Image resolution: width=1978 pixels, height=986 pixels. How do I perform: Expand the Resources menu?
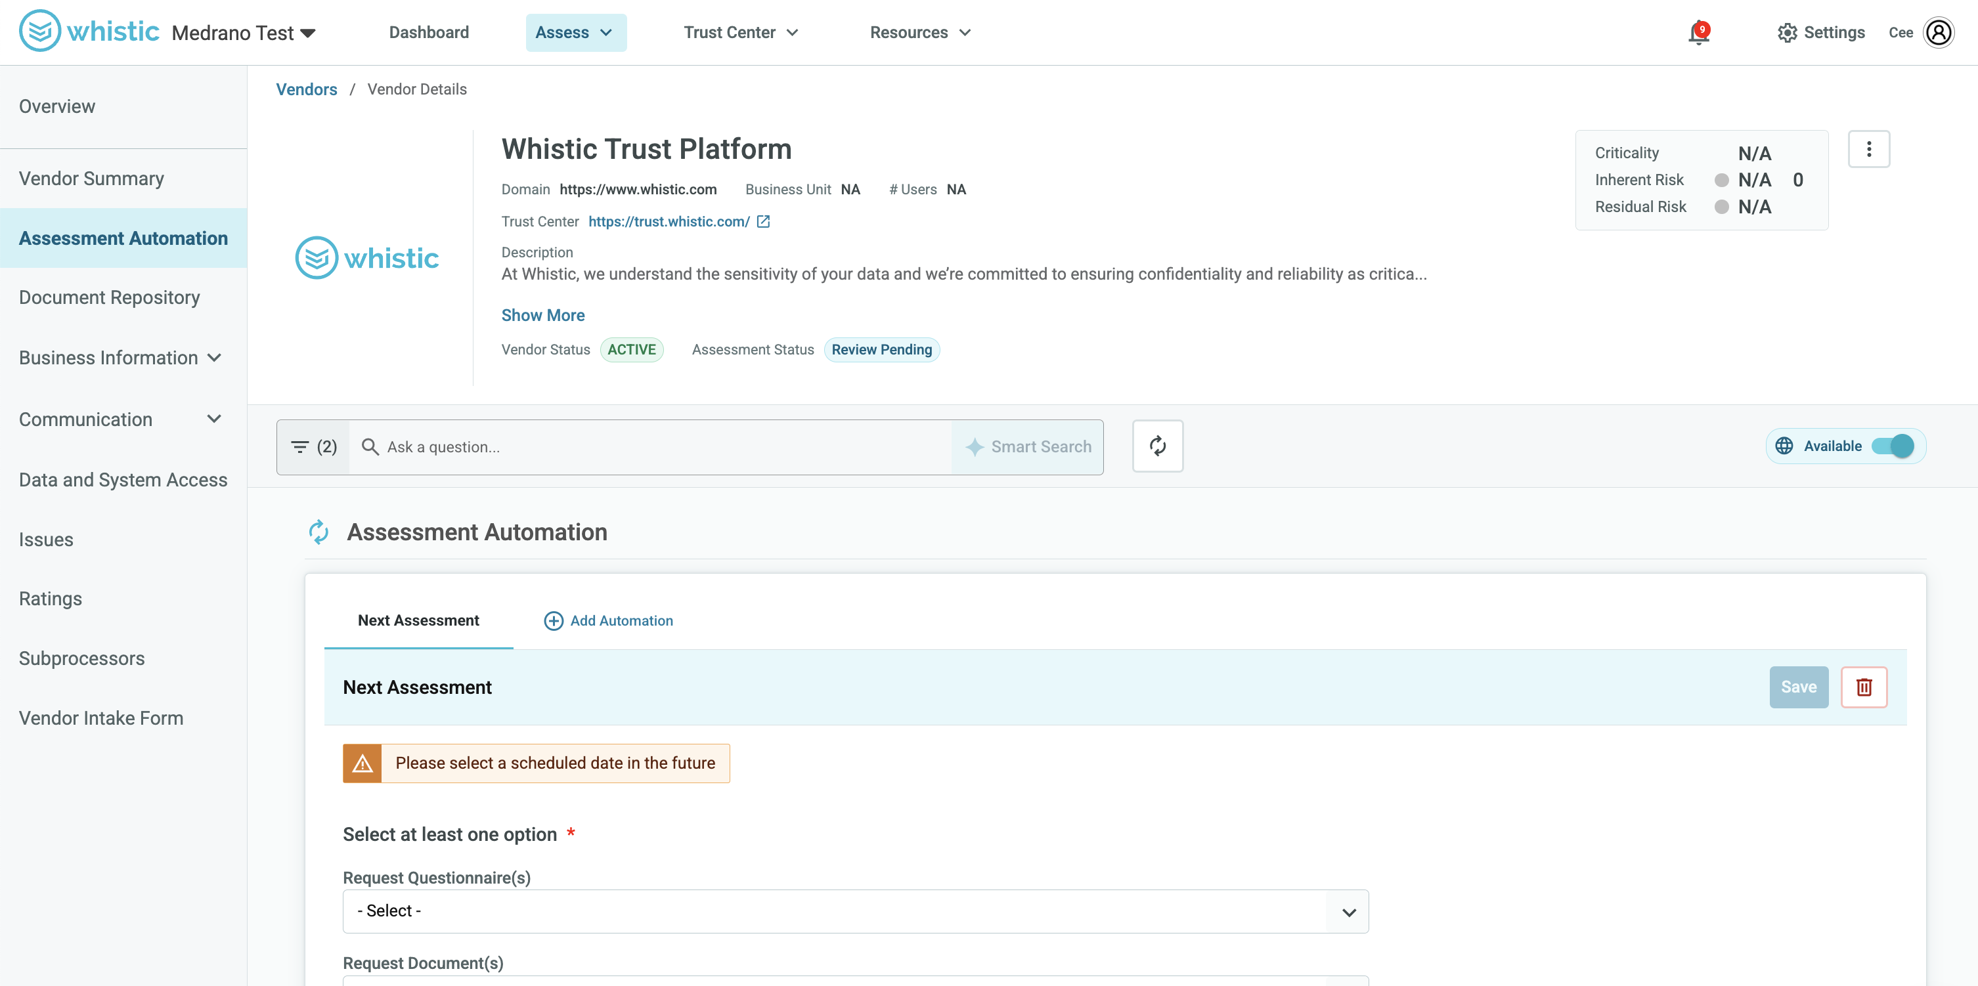click(920, 32)
